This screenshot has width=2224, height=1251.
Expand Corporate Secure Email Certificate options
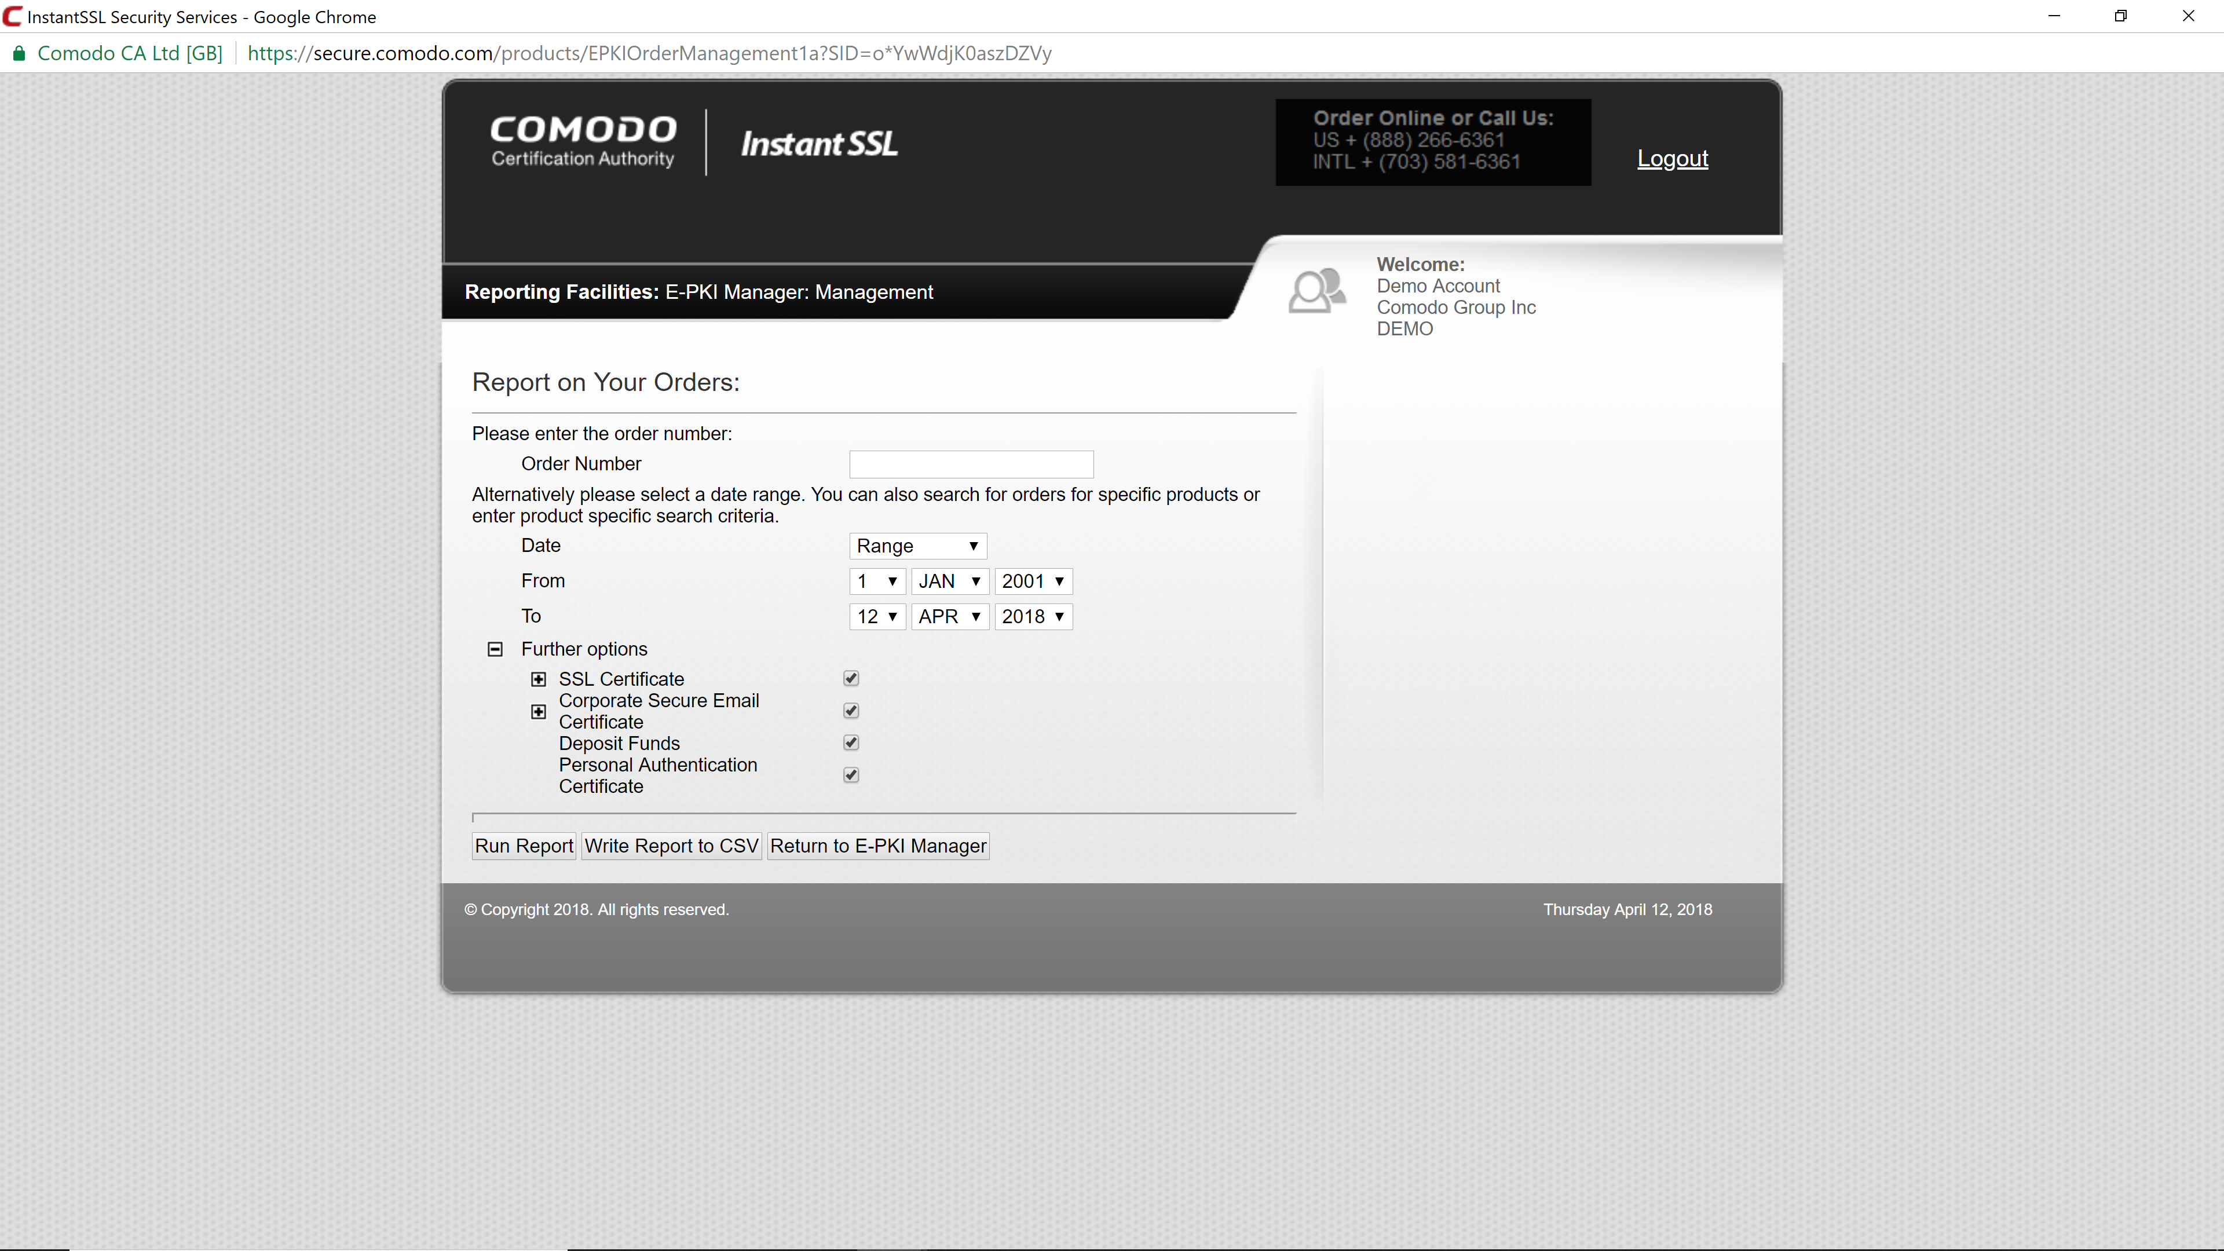click(538, 711)
